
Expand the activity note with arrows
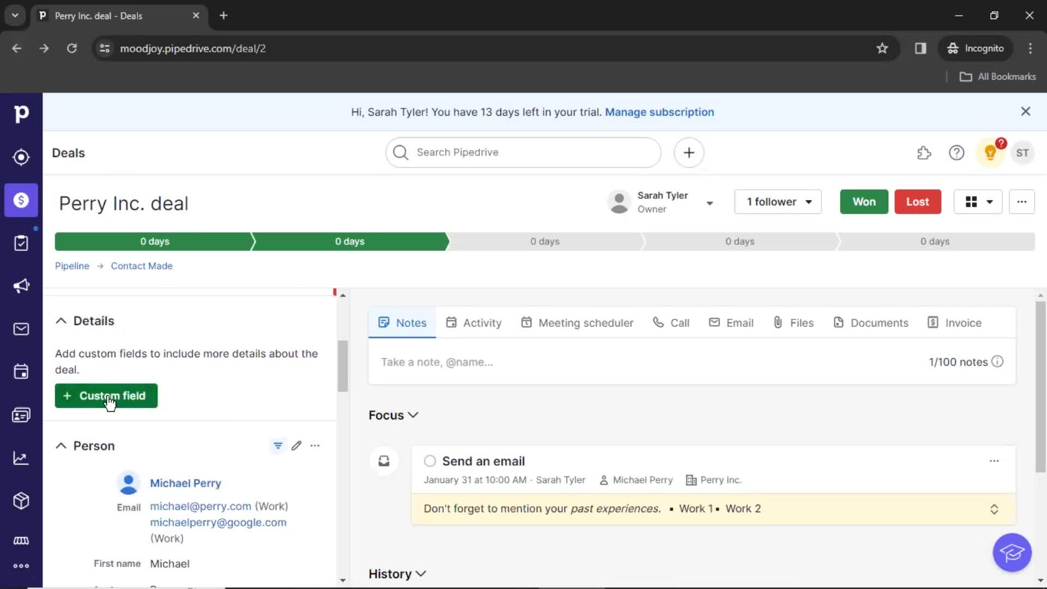tap(994, 509)
